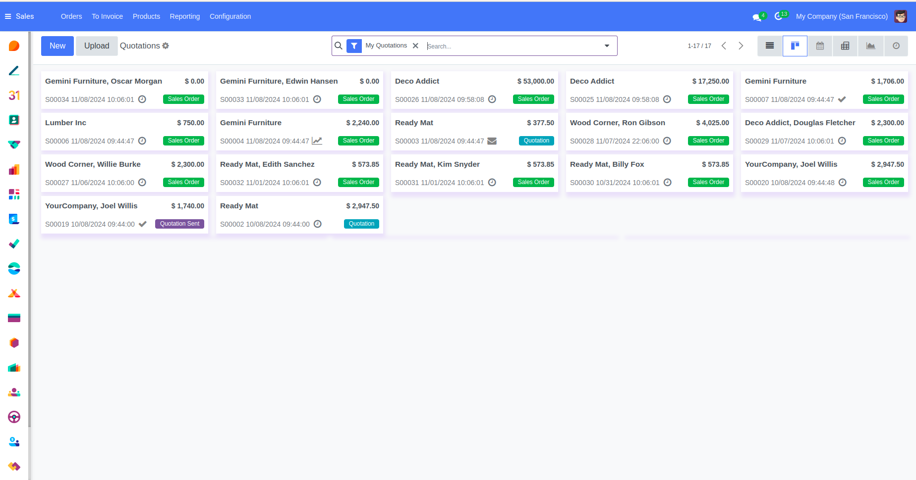Expand the search options dropdown arrow
The width and height of the screenshot is (916, 480).
[607, 46]
